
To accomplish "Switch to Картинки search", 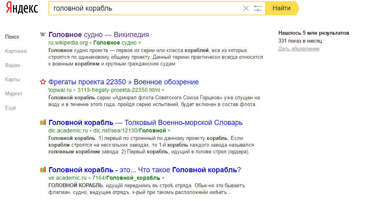I will click(x=16, y=51).
